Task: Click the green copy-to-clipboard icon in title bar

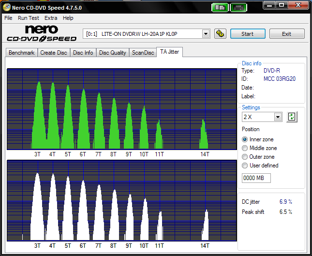Action: tap(220, 8)
